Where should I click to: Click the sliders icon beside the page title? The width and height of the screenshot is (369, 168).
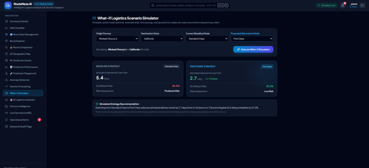tap(94, 18)
